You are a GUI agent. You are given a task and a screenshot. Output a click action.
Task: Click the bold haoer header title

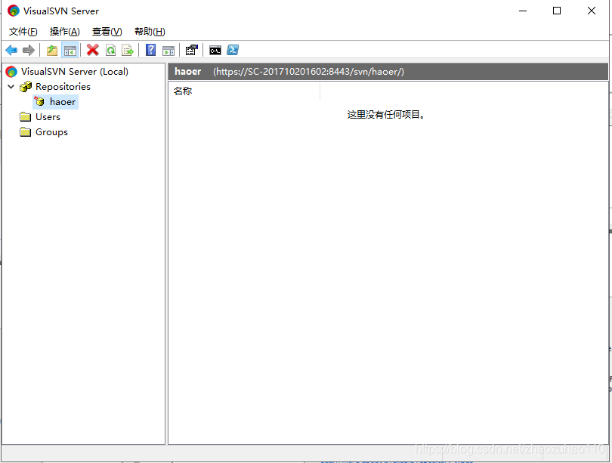(187, 72)
